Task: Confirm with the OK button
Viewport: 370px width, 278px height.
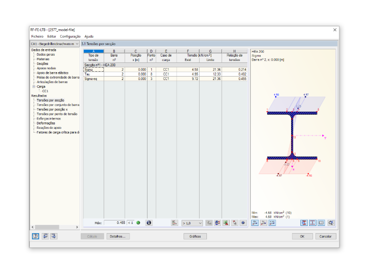Action: (x=302, y=236)
